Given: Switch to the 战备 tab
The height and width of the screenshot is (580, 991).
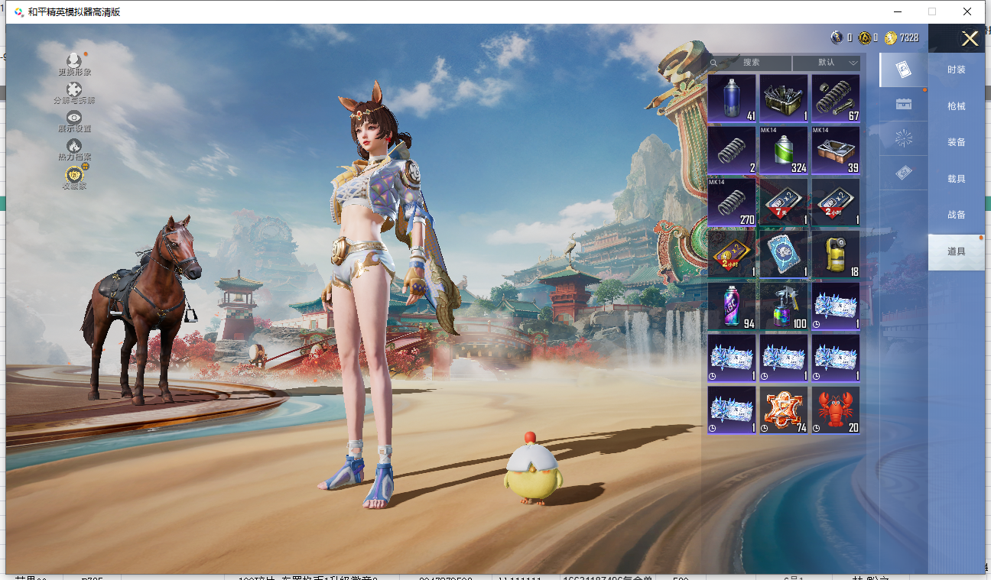Looking at the screenshot, I should pos(957,215).
